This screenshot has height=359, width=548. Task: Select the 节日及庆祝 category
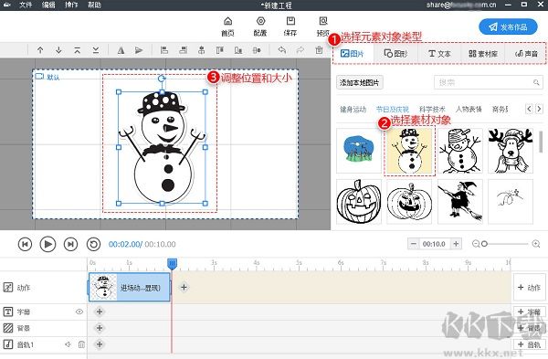click(x=392, y=110)
